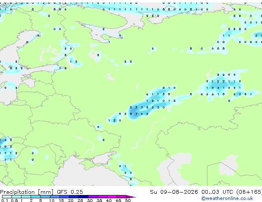Select the 0.5–1 mm legend swatch
Viewport: 262px width, 202px height.
click(17, 197)
